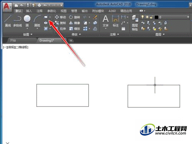Select the Text (文字) tool

point(106,22)
